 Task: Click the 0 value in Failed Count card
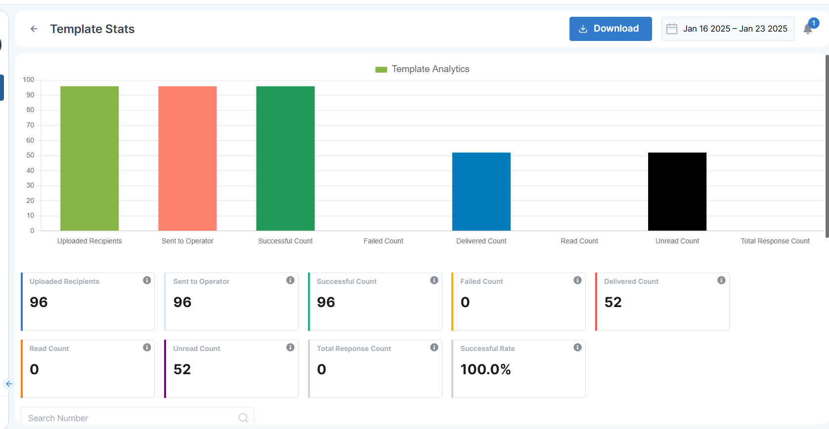(465, 302)
